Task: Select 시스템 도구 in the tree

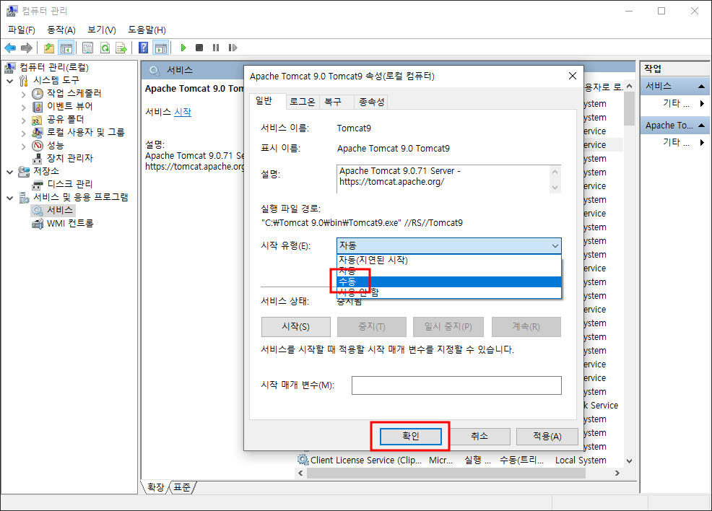Action: [56, 80]
